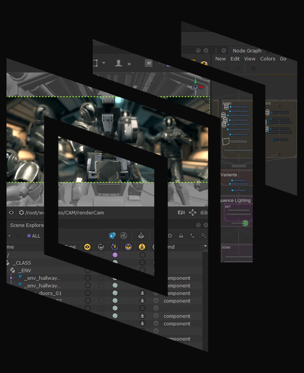Viewport: 304px width, 373px height.
Task: Toggle the purple lightning icon on the root row
Action: tap(115, 255)
